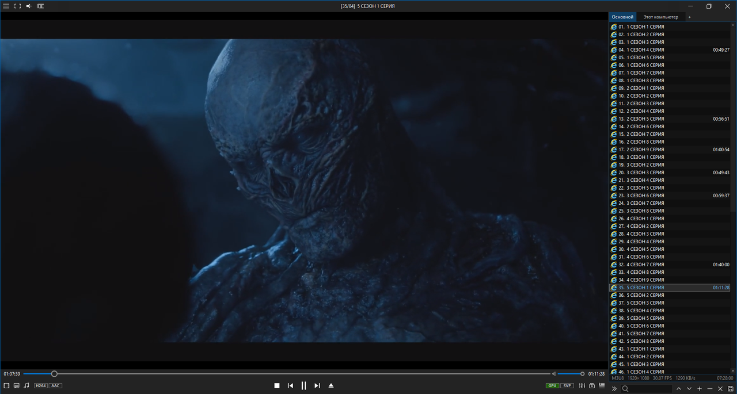Add item to playlist with plus

[x=700, y=389]
